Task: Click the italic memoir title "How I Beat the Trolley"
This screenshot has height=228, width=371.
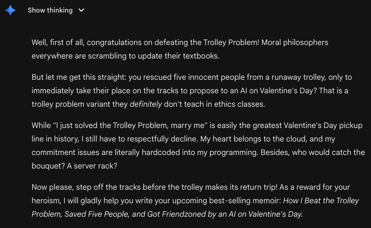Action: click(321, 201)
